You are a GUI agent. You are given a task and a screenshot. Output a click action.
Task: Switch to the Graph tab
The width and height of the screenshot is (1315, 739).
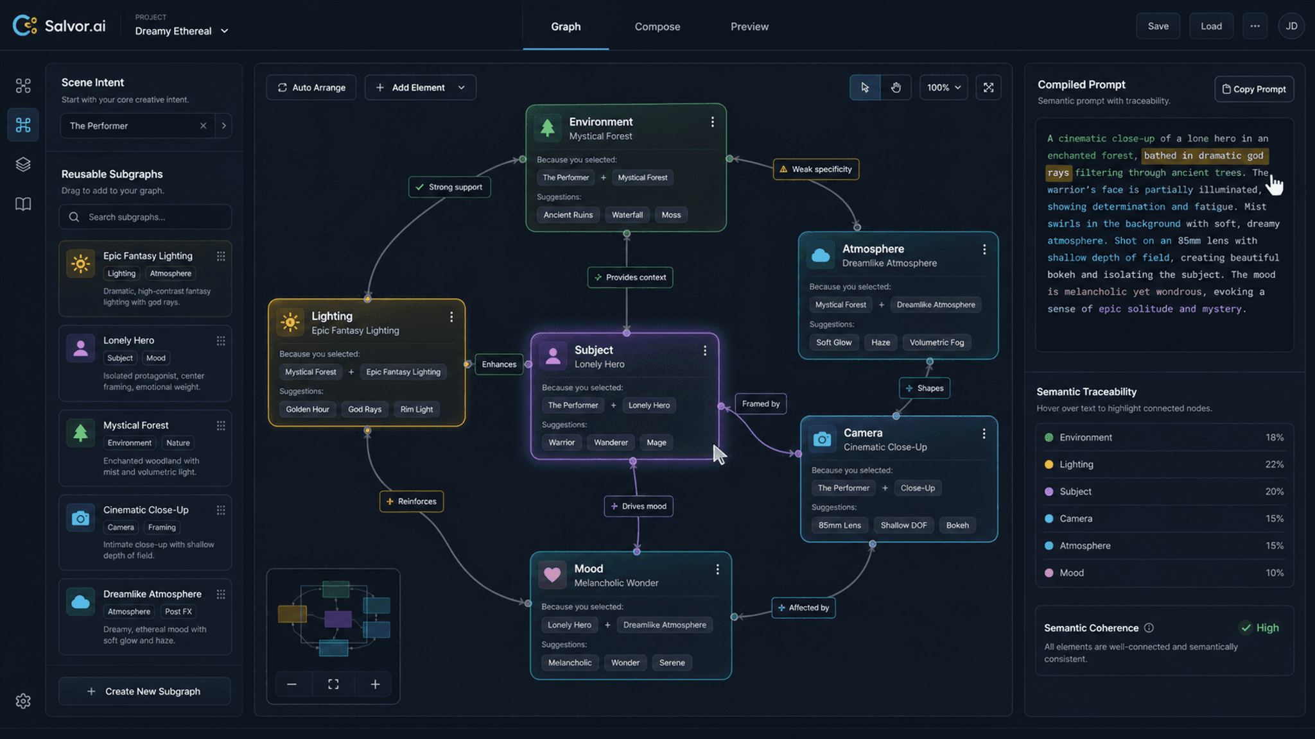tap(566, 26)
